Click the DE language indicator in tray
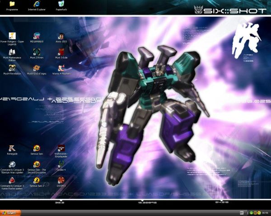Image resolution: width=271 pixels, height=216 pixels. click(x=242, y=213)
